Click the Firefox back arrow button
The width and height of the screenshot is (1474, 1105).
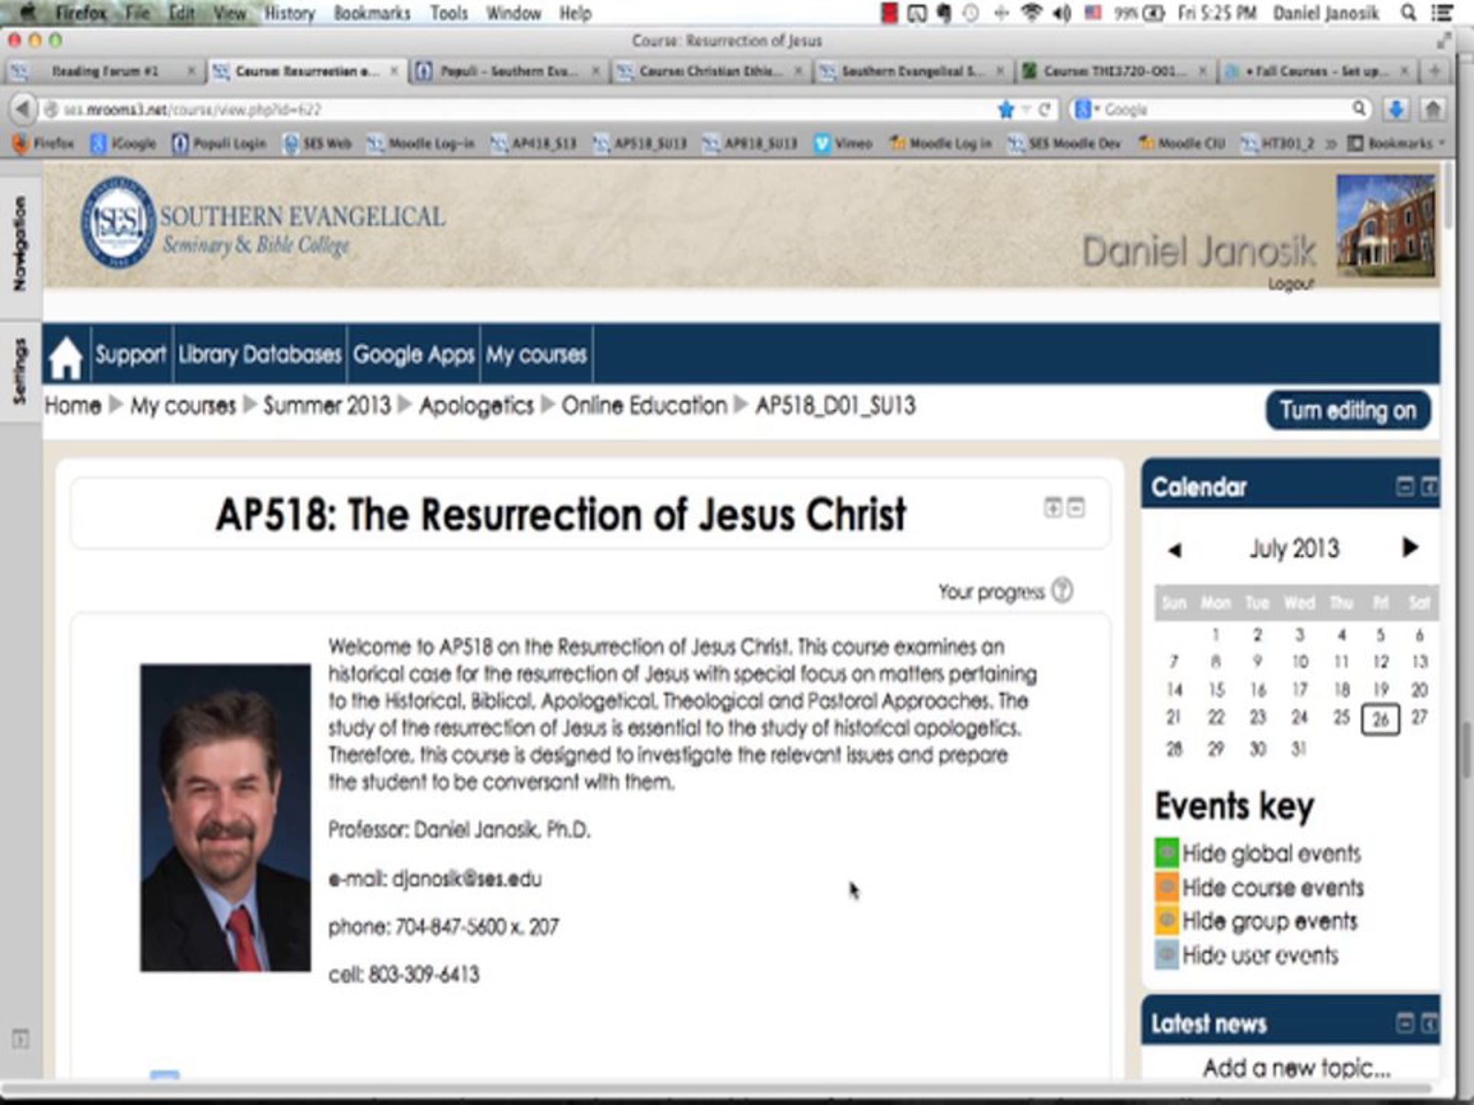click(x=23, y=109)
